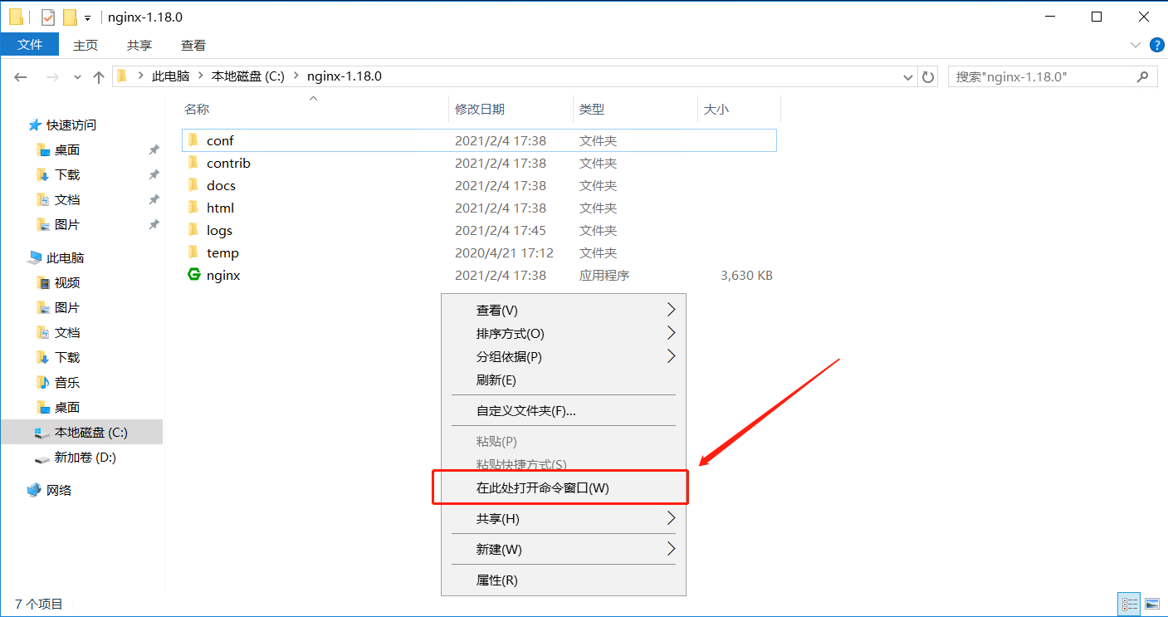Select the html folder icon
This screenshot has height=617, width=1168.
point(193,208)
